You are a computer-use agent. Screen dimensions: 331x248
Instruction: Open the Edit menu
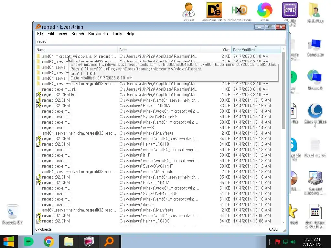pyautogui.click(x=51, y=34)
